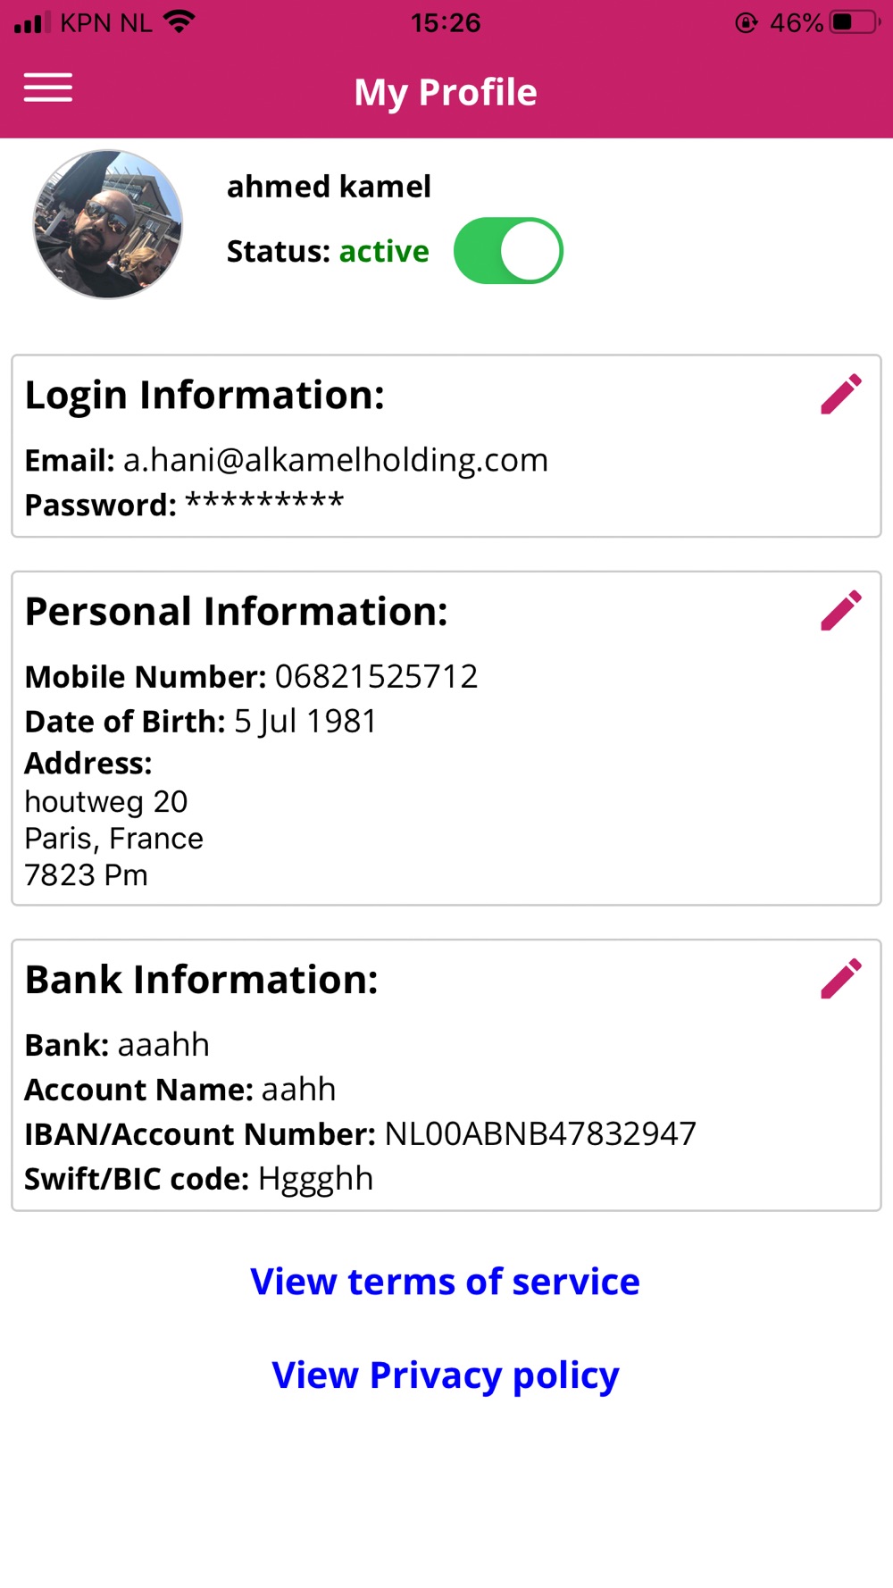Image resolution: width=893 pixels, height=1588 pixels.
Task: Edit Login Information with pencil icon
Action: pos(841,394)
